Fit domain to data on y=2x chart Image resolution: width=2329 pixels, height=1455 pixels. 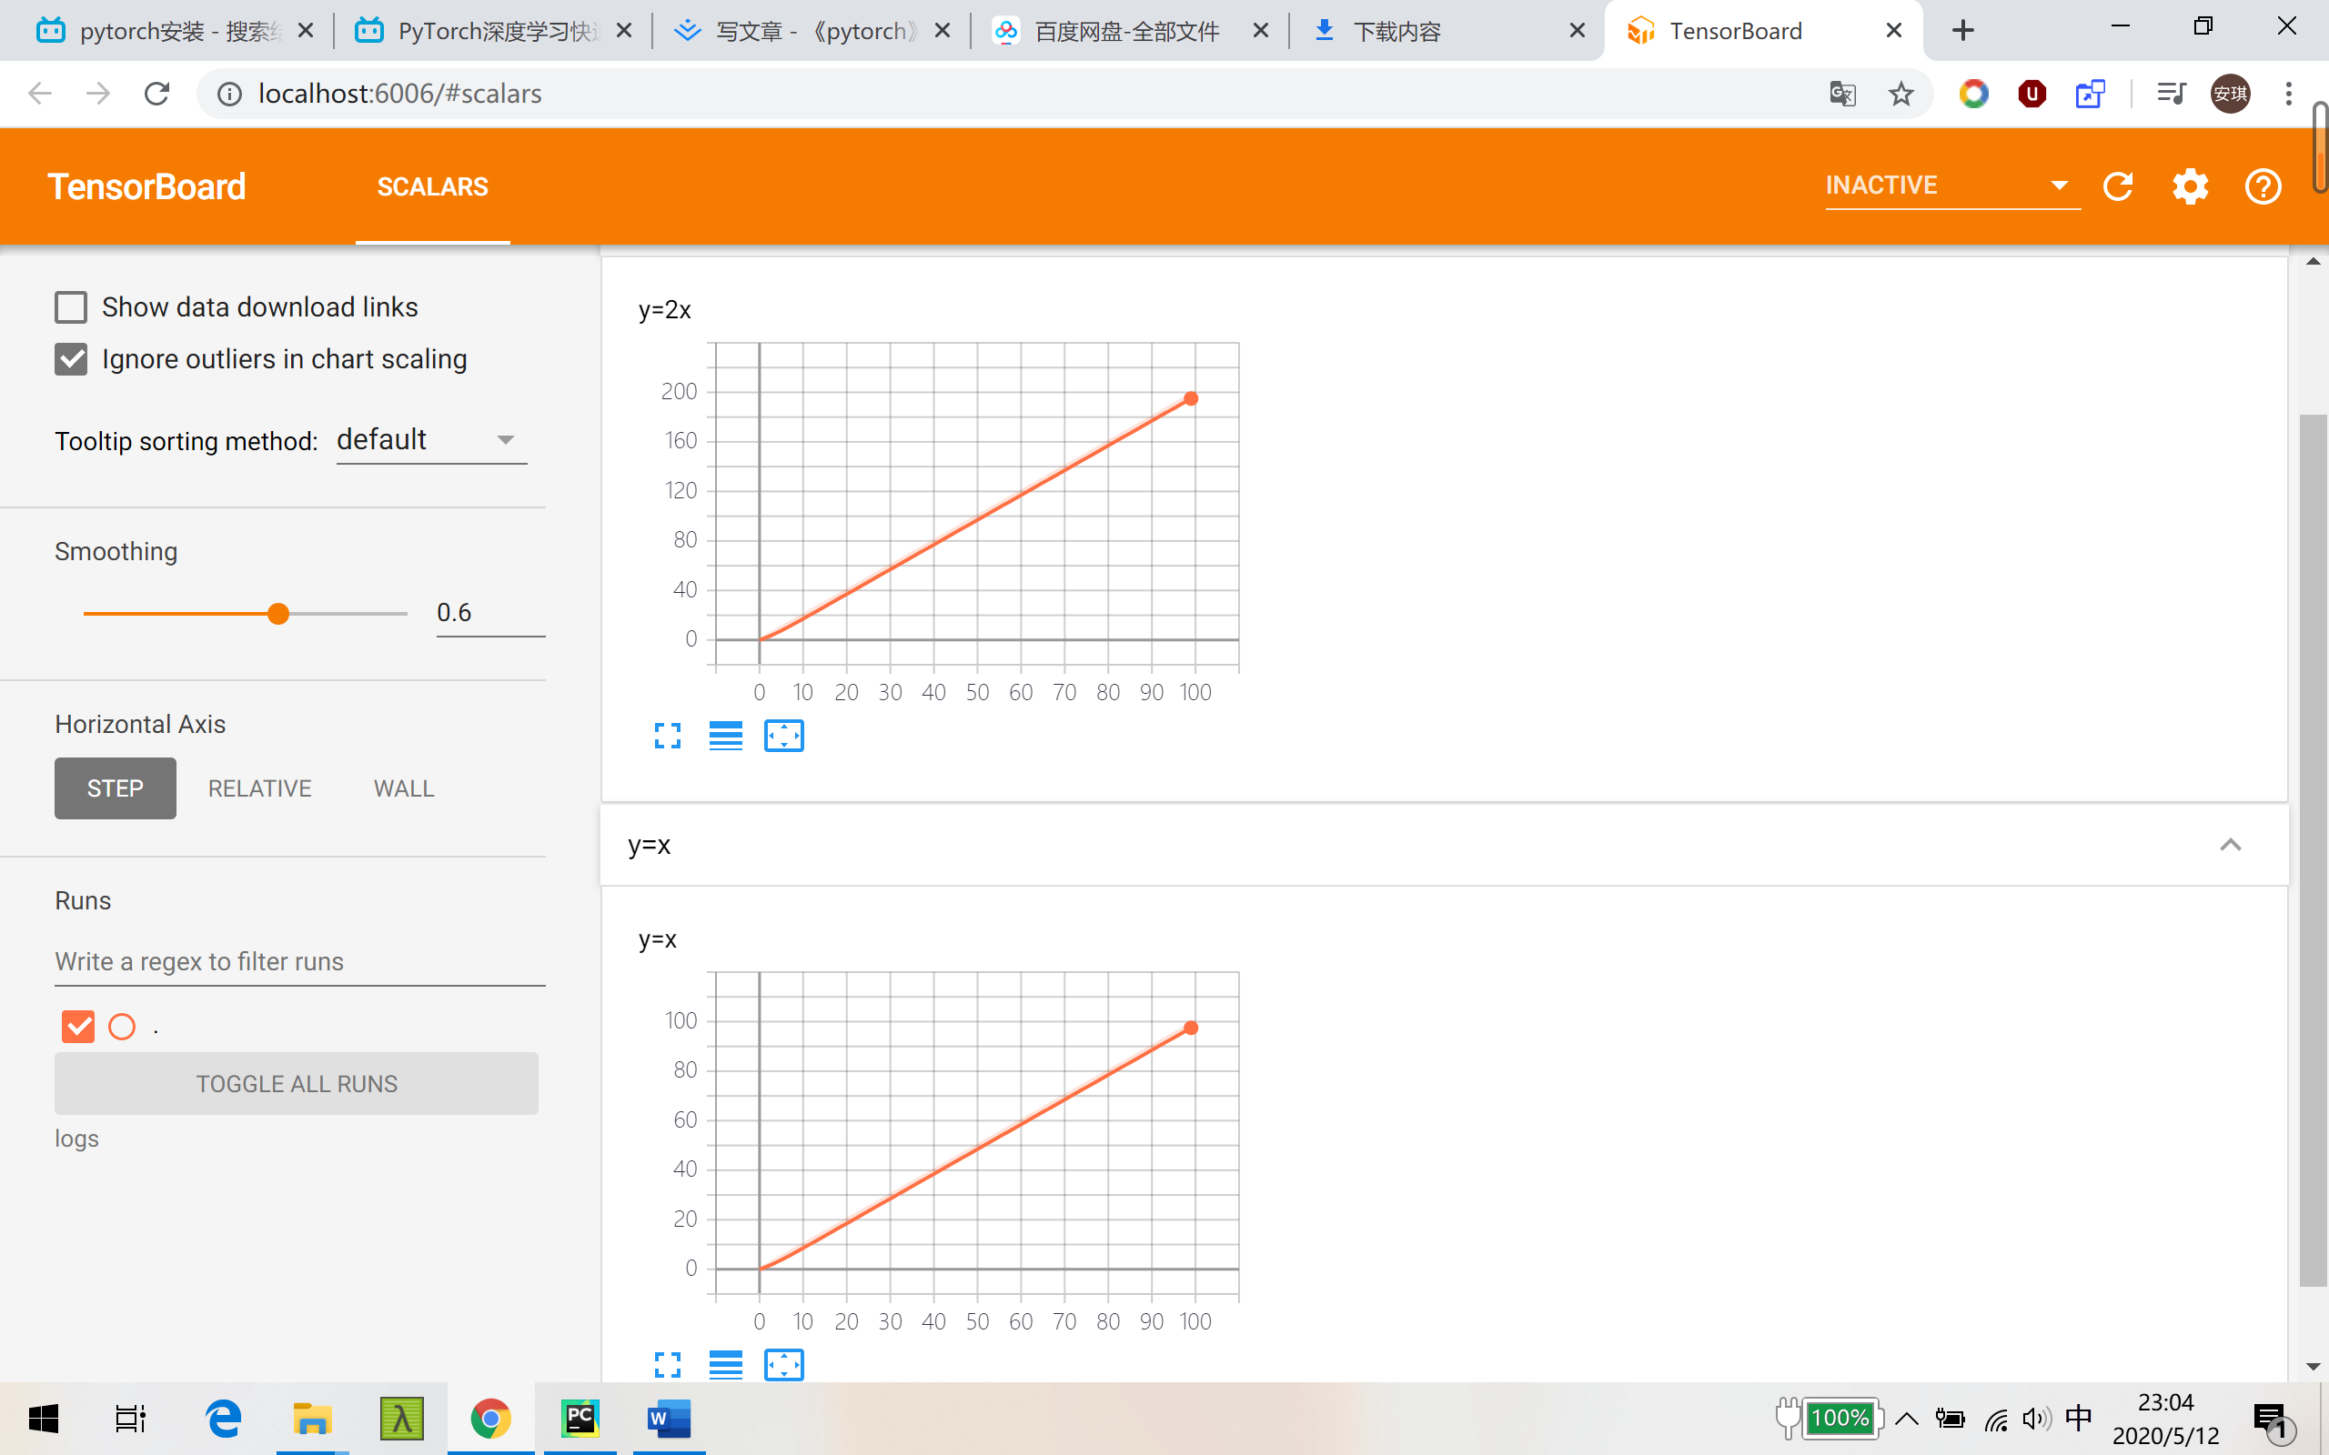pos(783,737)
